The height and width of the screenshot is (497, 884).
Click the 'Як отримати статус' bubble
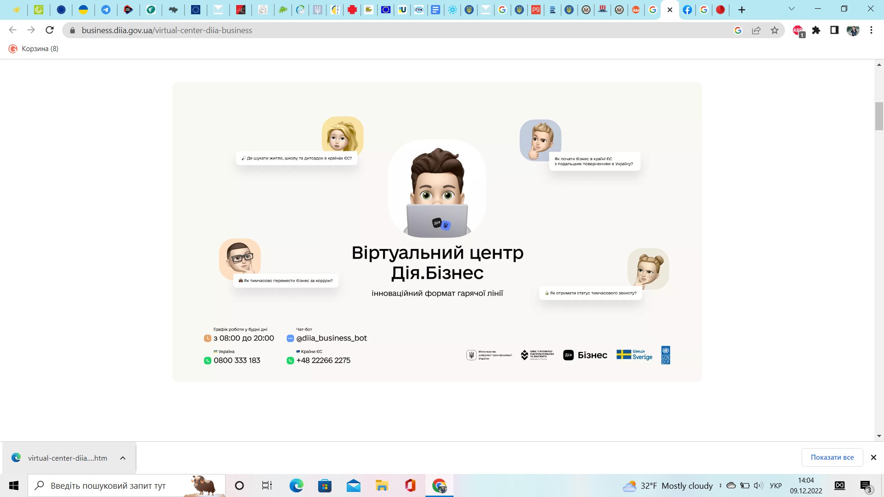(591, 293)
